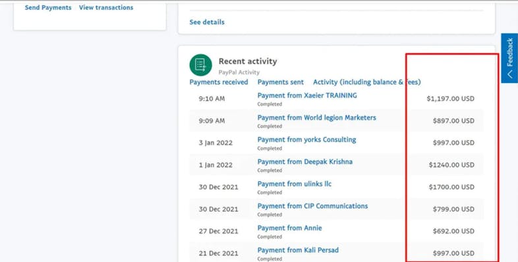The image size is (518, 262).
Task: Open Payment from World legion Marketers
Action: (x=316, y=117)
